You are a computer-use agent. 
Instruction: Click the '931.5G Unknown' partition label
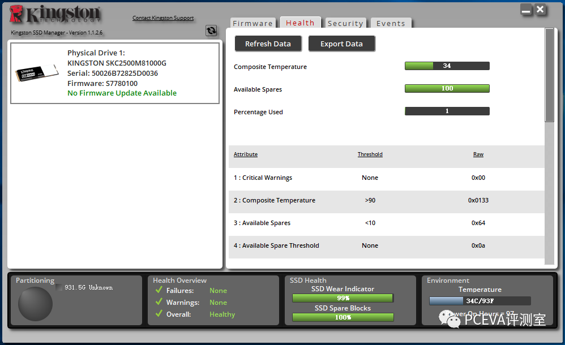point(89,287)
